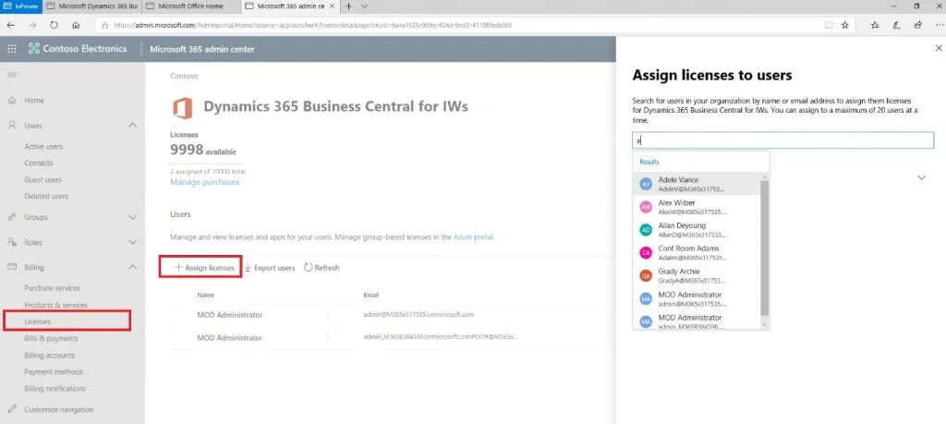Click the Roles icon in sidebar
This screenshot has height=424, width=946.
12,242
